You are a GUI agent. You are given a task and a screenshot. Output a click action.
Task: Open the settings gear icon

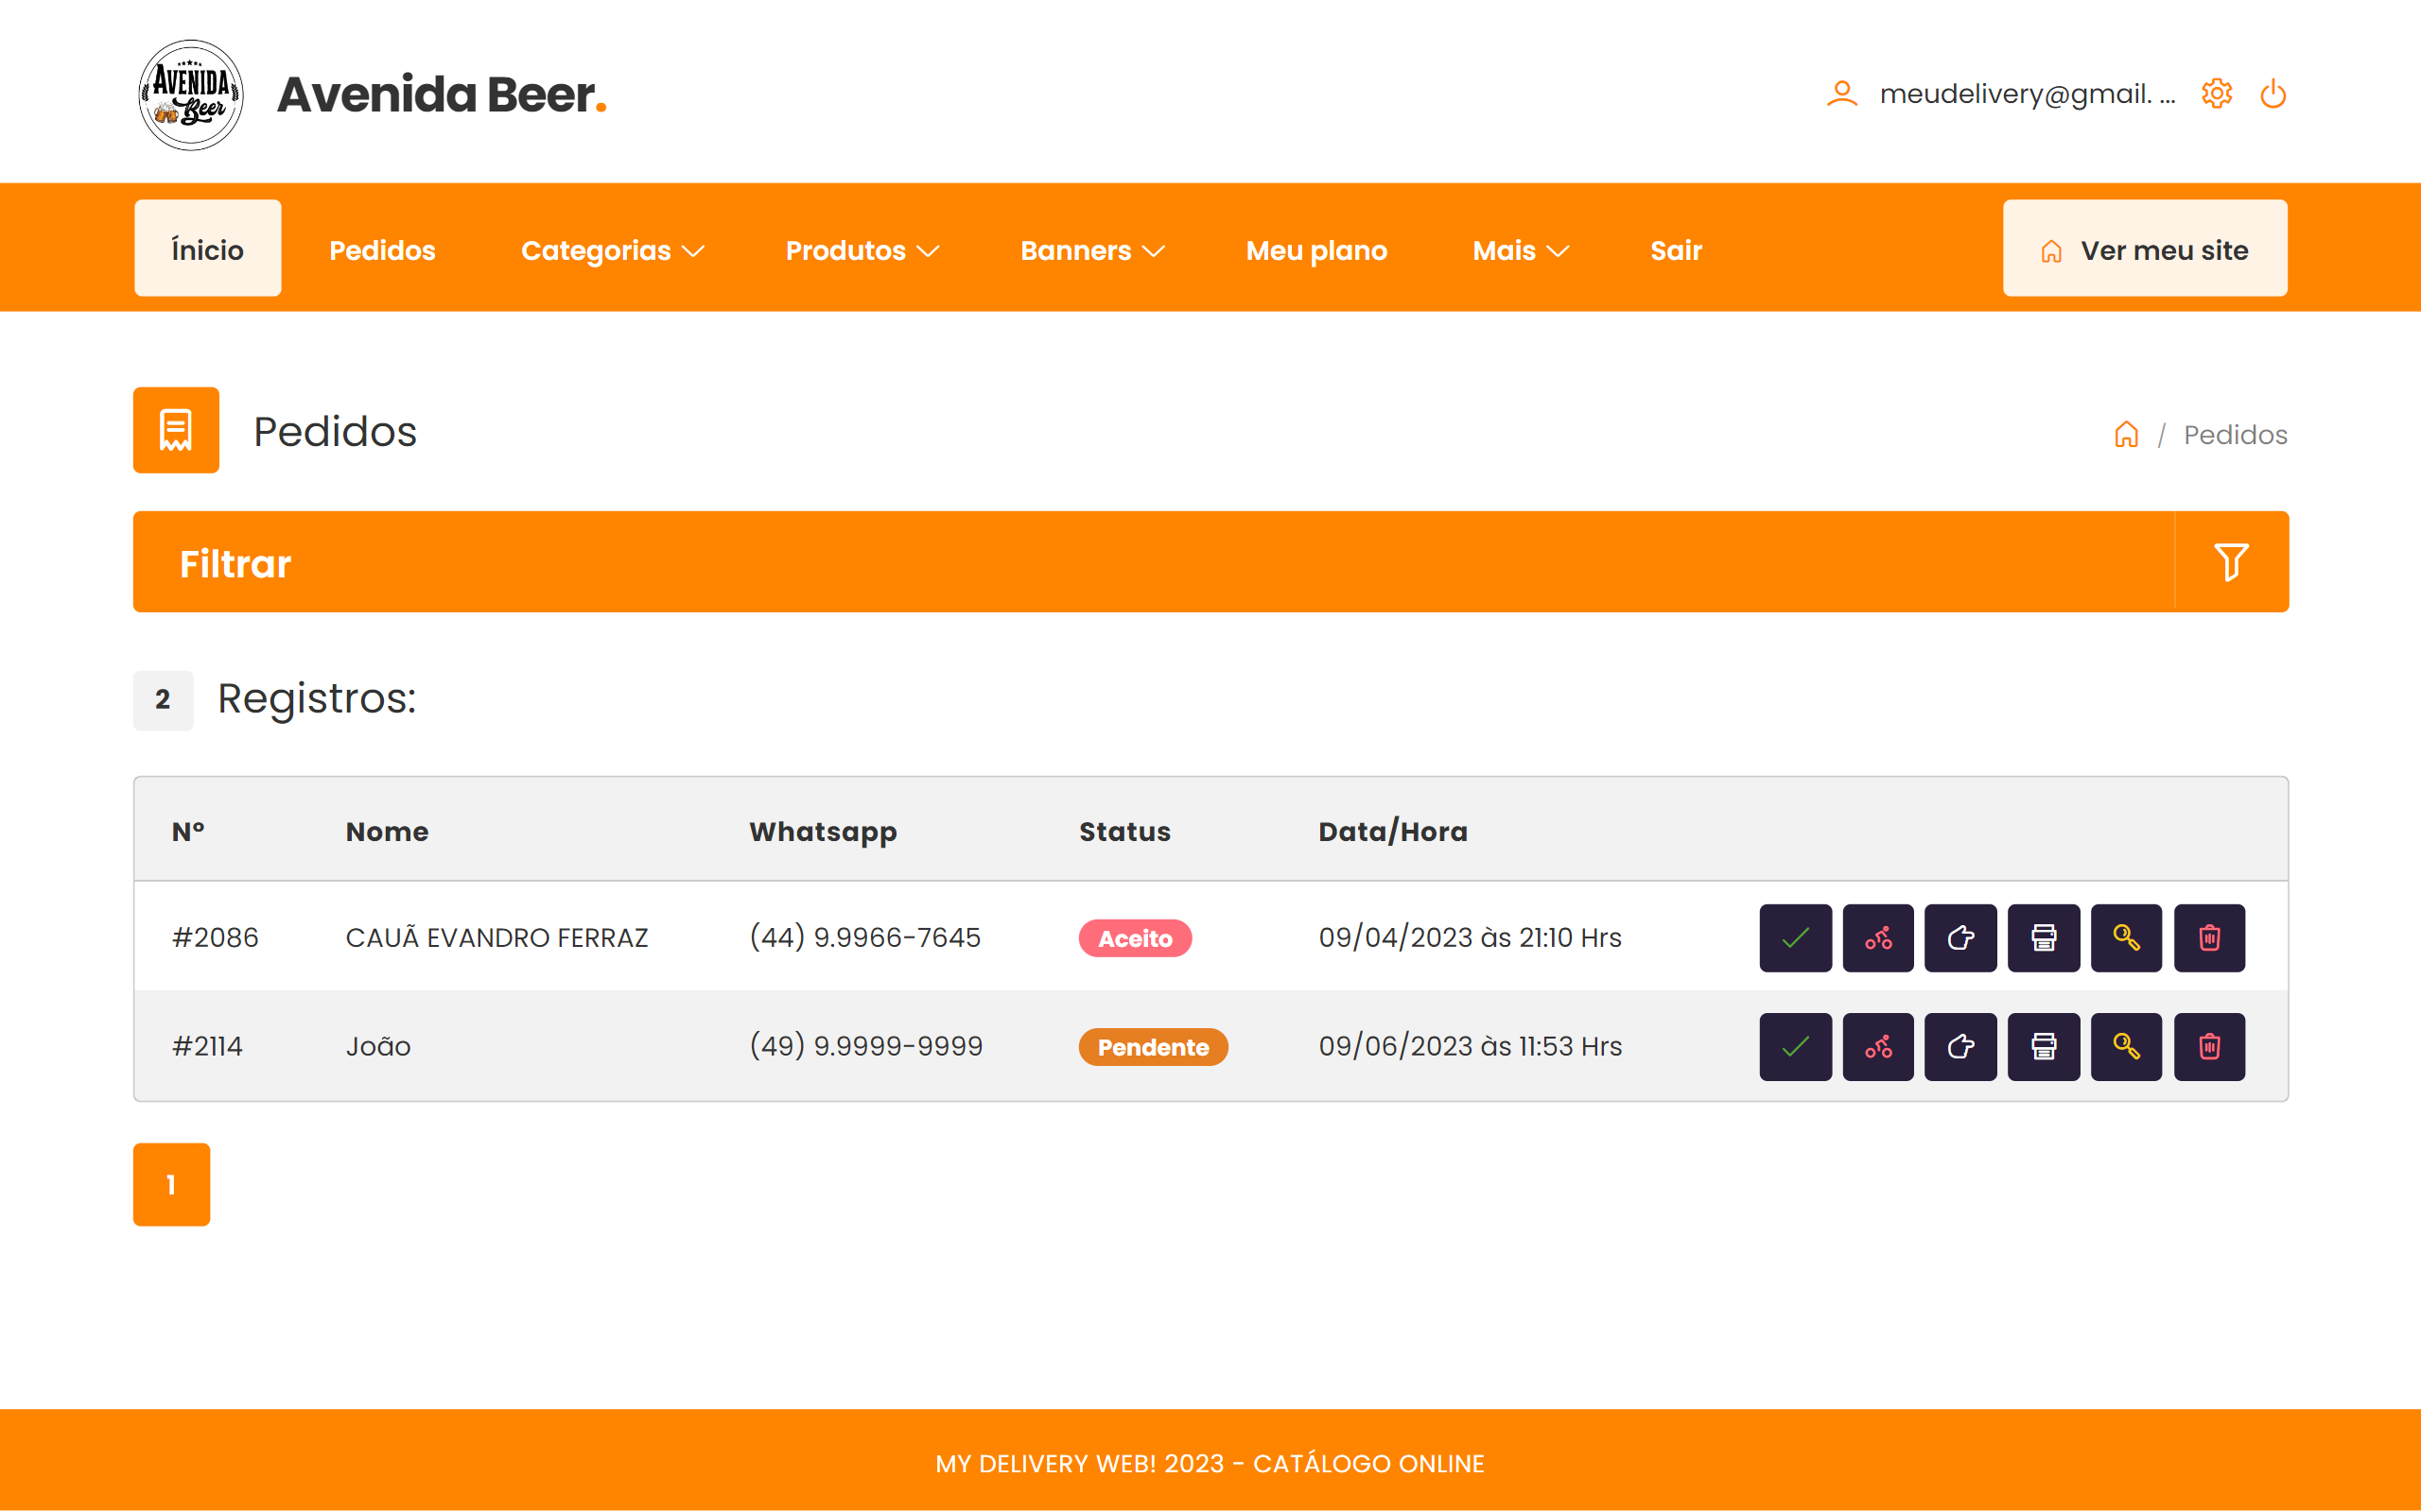[2216, 94]
